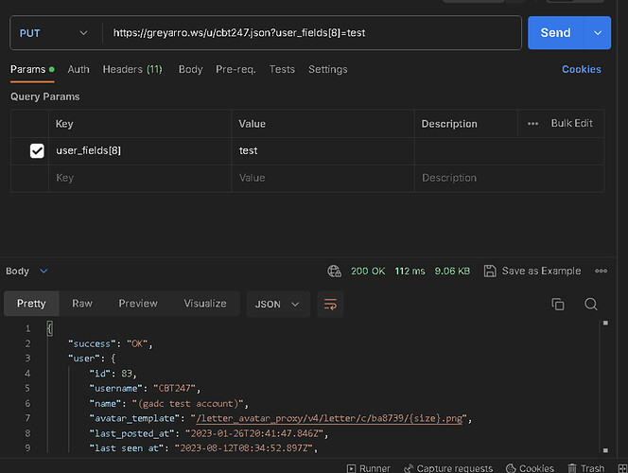Switch to the Params tab

pos(32,69)
